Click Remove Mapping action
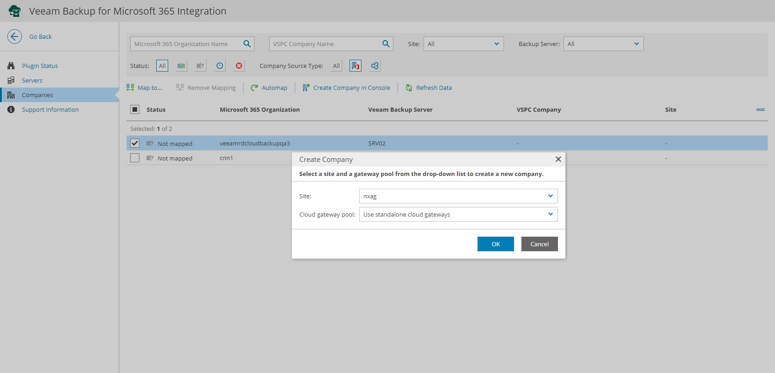The height and width of the screenshot is (373, 775). point(206,88)
